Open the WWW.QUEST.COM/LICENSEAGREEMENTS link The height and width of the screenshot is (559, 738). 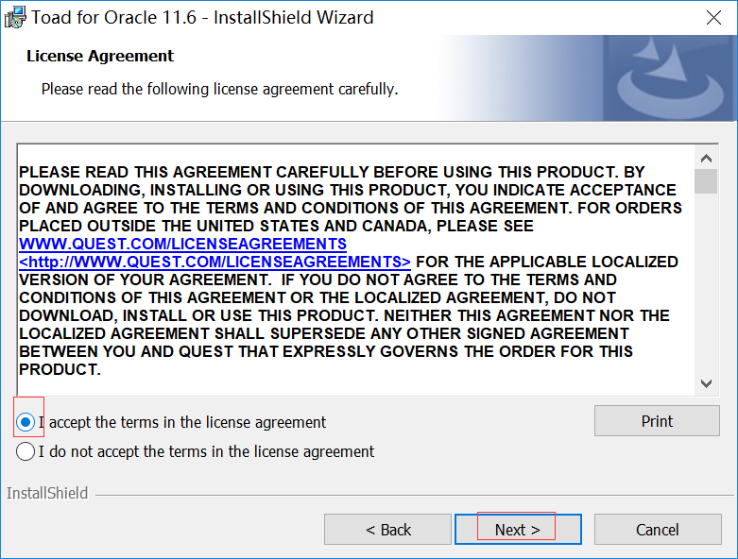tap(182, 244)
